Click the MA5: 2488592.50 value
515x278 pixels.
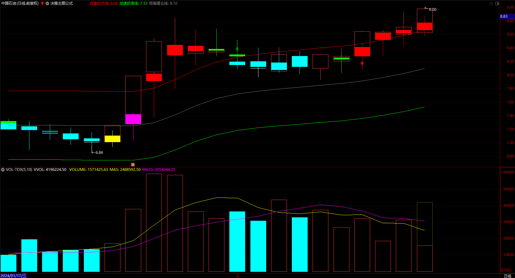[125, 170]
